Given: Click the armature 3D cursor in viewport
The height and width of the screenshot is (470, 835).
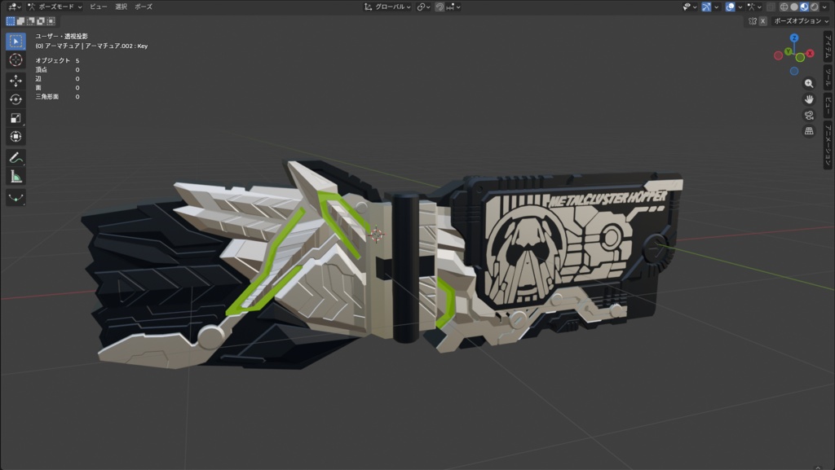Looking at the screenshot, I should pos(376,235).
